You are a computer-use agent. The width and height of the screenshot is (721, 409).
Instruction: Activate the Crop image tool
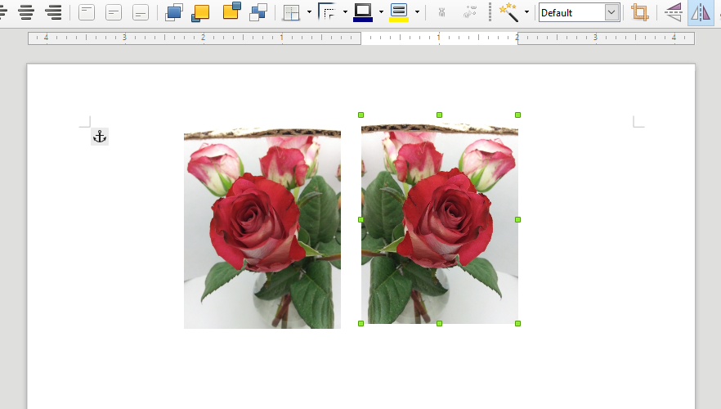point(639,12)
